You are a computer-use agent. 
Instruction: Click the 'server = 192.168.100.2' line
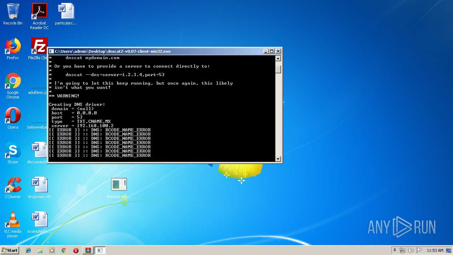(x=82, y=126)
